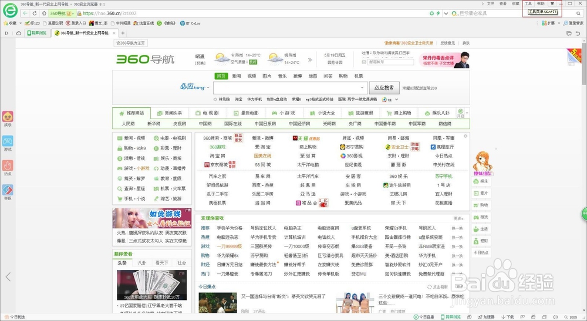Expand weather forecast double-arrow

pos(310,59)
